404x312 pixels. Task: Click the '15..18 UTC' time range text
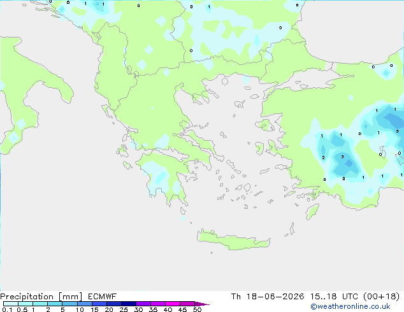coord(334,297)
